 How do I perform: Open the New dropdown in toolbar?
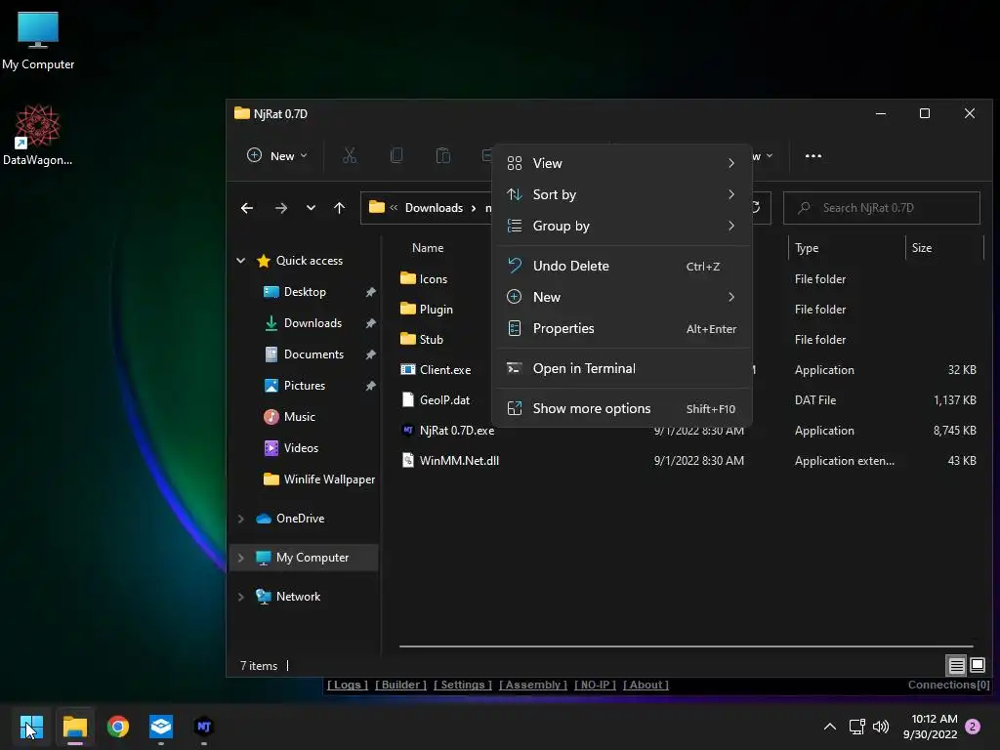277,155
